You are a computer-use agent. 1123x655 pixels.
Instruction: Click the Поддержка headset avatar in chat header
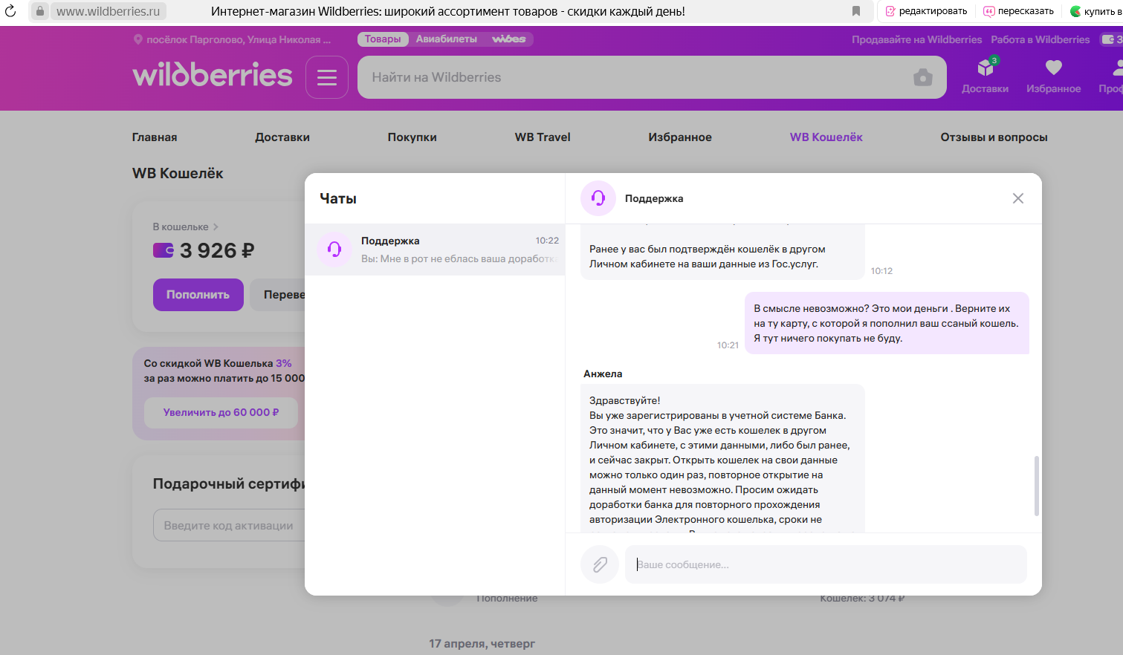pos(598,198)
